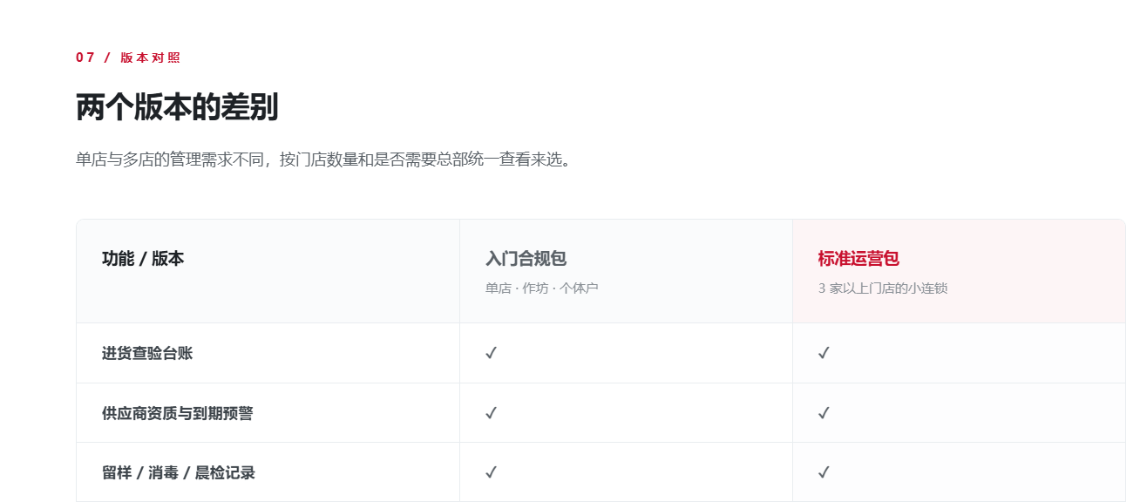Click the 单店与多店的管理需求不同 description paragraph

coord(323,159)
